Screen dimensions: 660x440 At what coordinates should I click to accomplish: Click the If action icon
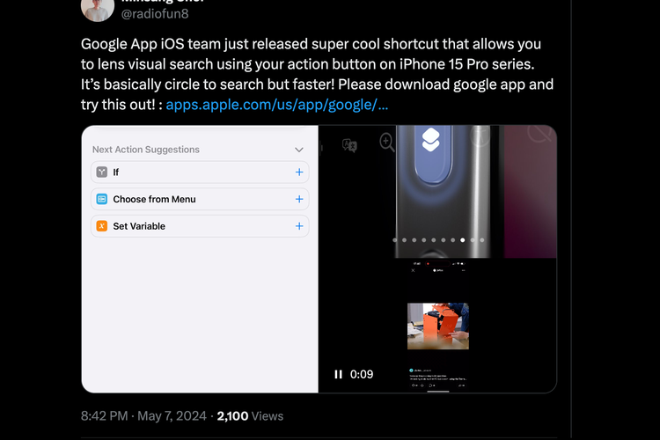102,172
